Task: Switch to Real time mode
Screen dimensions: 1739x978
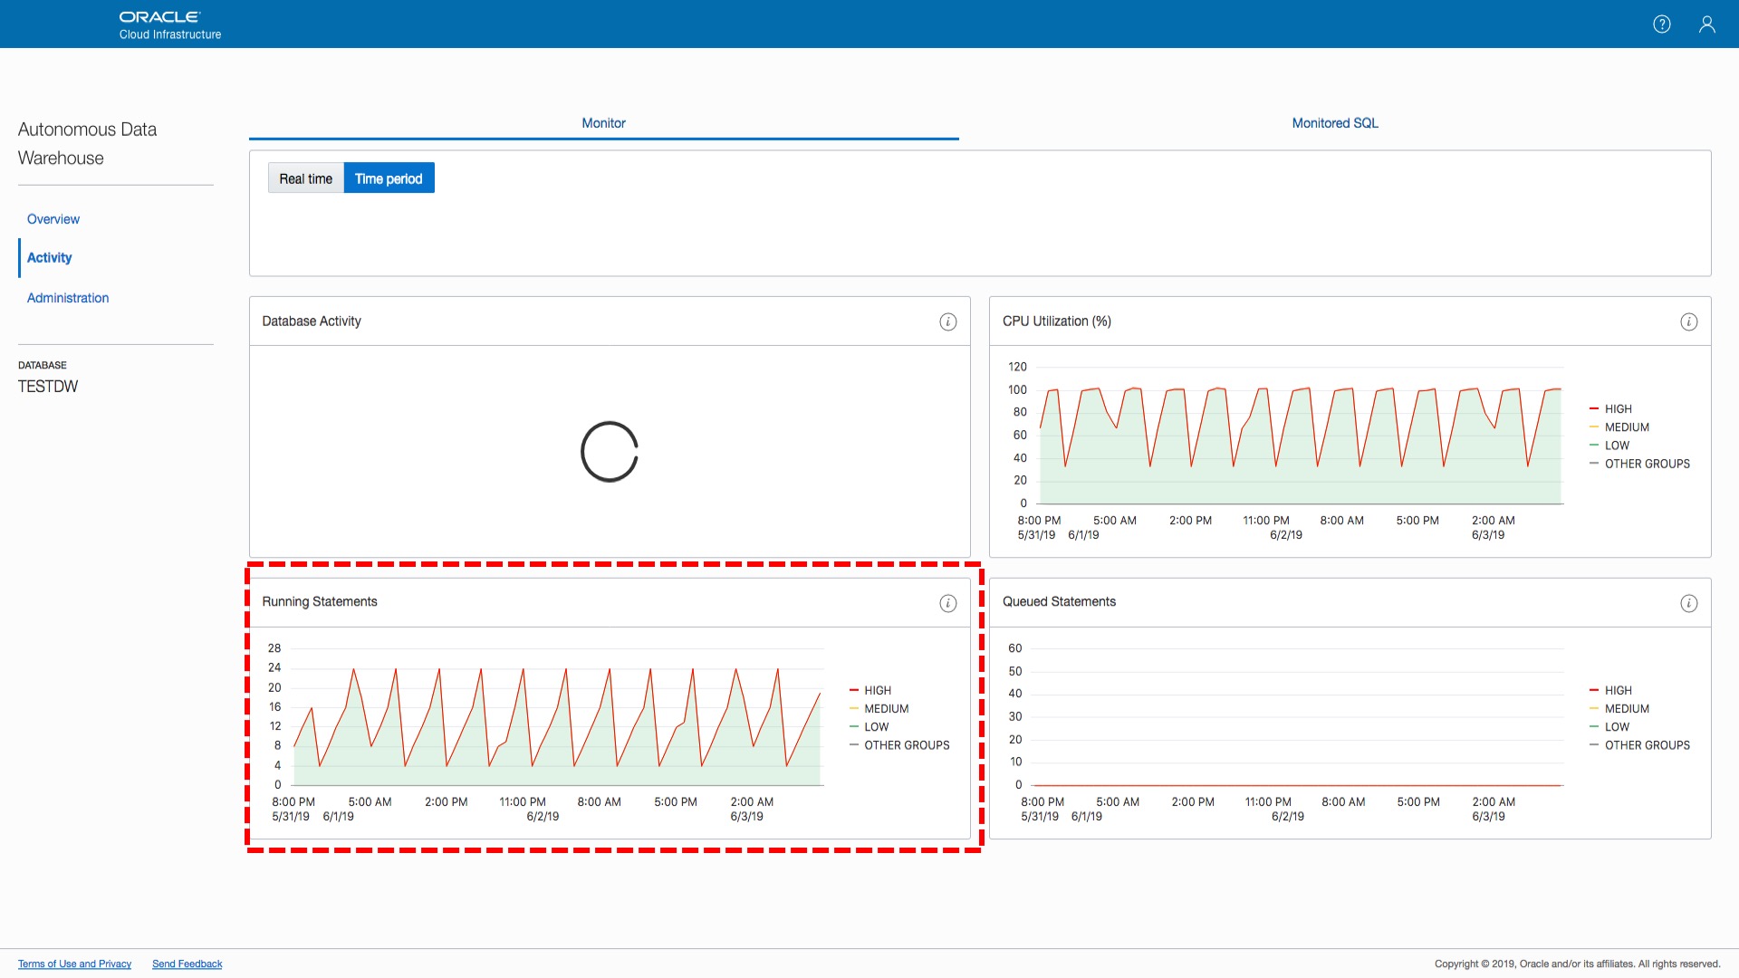Action: click(x=305, y=178)
